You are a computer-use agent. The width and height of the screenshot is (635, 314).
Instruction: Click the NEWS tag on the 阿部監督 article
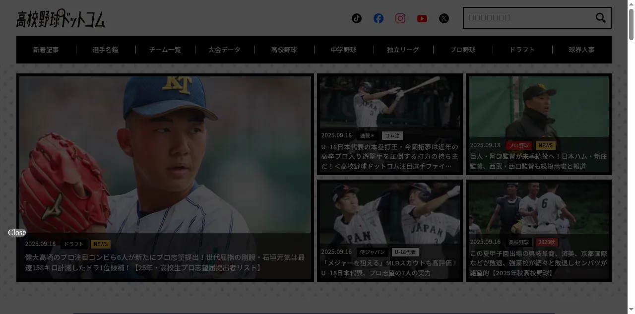click(545, 145)
